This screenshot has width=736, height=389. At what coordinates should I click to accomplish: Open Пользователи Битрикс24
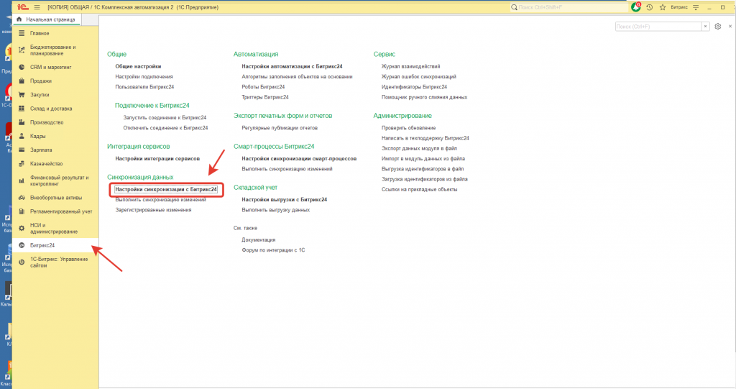click(144, 87)
